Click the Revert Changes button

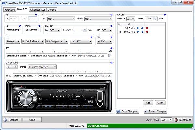coord(155,111)
